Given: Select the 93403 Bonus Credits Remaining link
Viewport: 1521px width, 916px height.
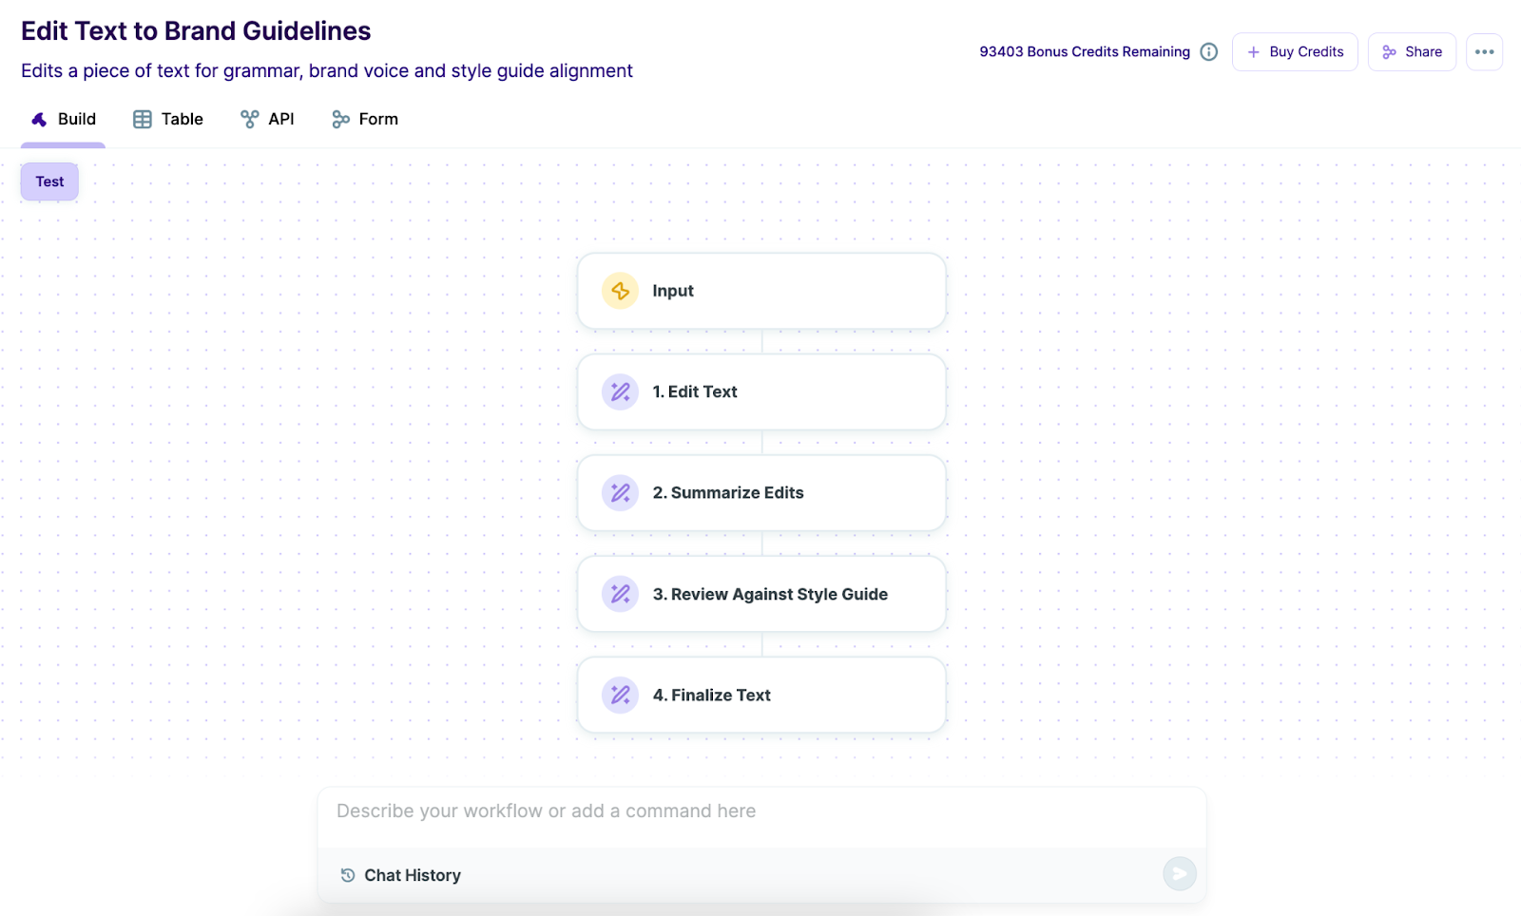Looking at the screenshot, I should [1084, 51].
